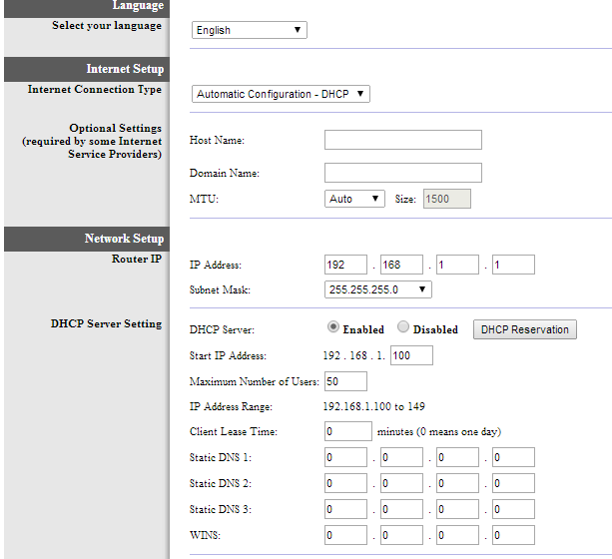The image size is (612, 559).
Task: Select the DHCP Server Enabled radio button
Action: pos(332,326)
